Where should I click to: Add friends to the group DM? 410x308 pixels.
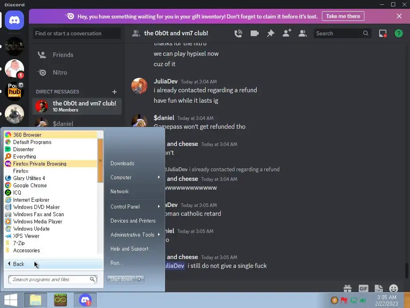(x=287, y=33)
